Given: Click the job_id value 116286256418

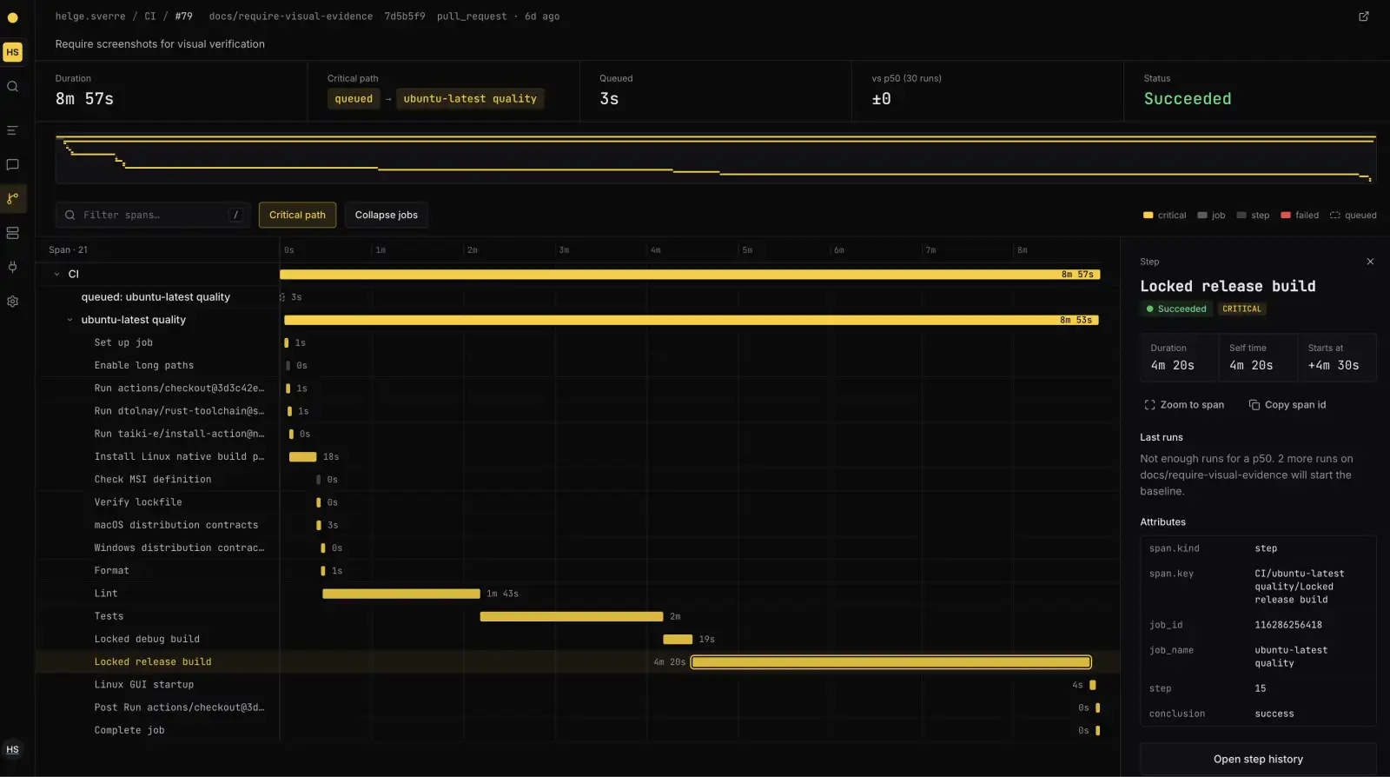Looking at the screenshot, I should (1288, 625).
